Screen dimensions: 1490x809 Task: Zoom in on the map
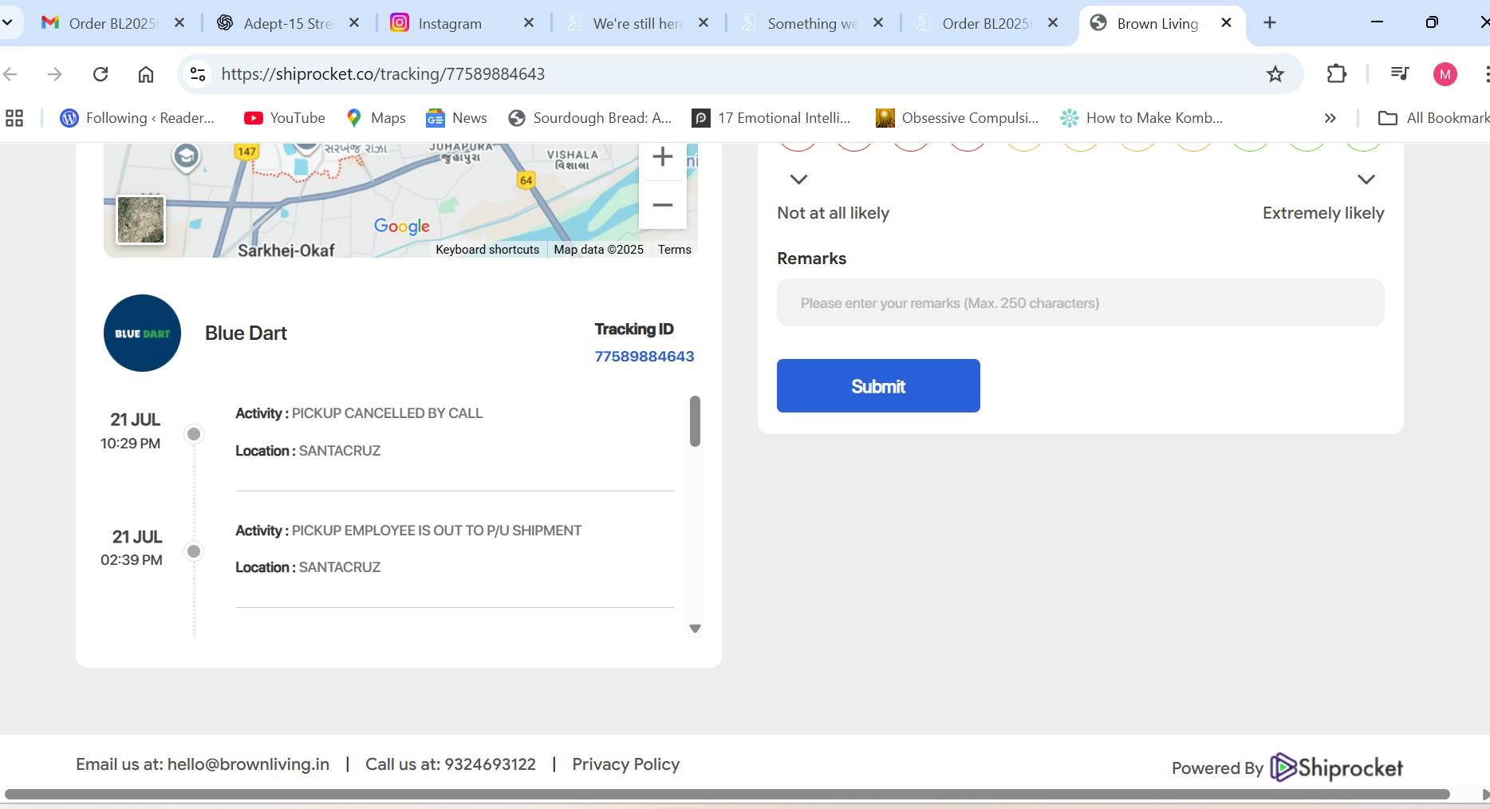click(x=662, y=157)
